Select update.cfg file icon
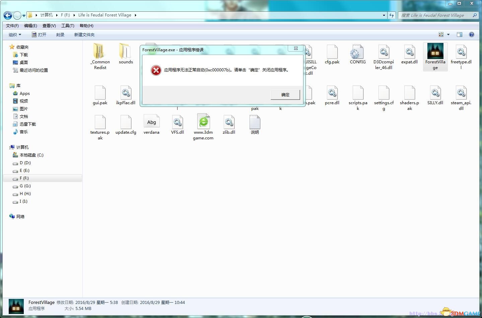Image resolution: width=482 pixels, height=318 pixels. coord(126,122)
